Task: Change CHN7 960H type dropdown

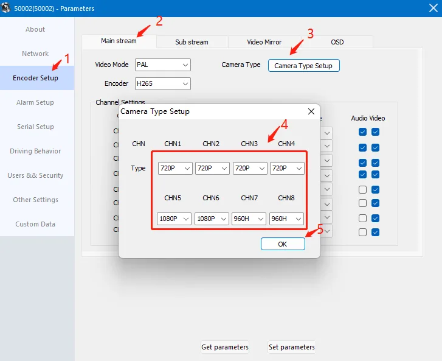Action: click(249, 219)
